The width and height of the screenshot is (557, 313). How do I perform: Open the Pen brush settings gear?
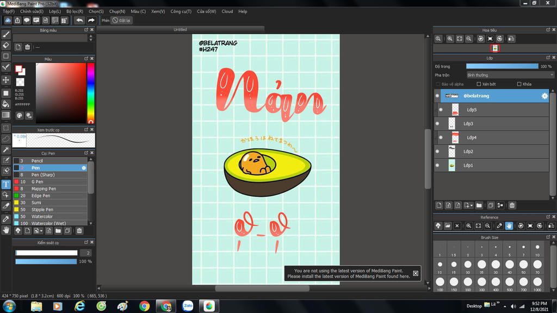(84, 168)
